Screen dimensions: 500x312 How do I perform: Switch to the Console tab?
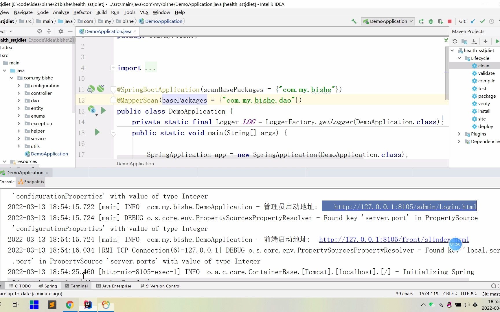pos(7,182)
